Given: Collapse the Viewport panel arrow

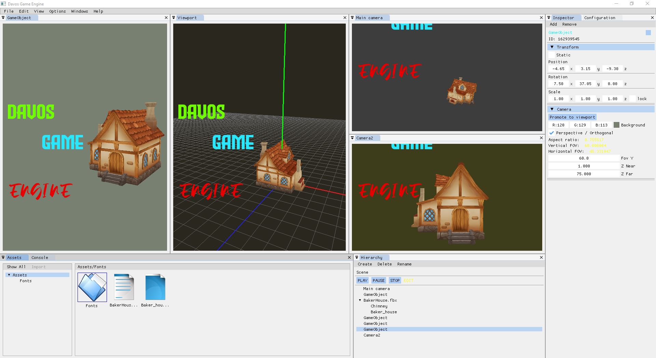Looking at the screenshot, I should [174, 18].
